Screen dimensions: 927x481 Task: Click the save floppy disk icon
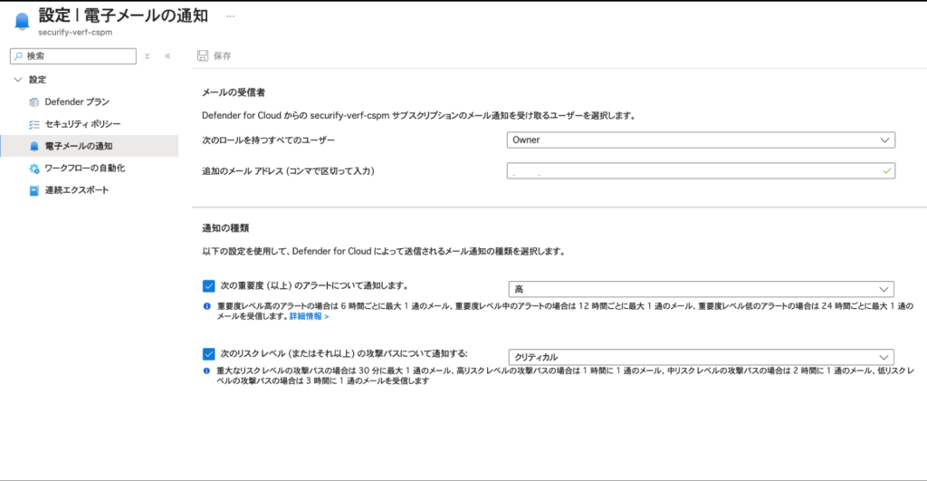[203, 56]
